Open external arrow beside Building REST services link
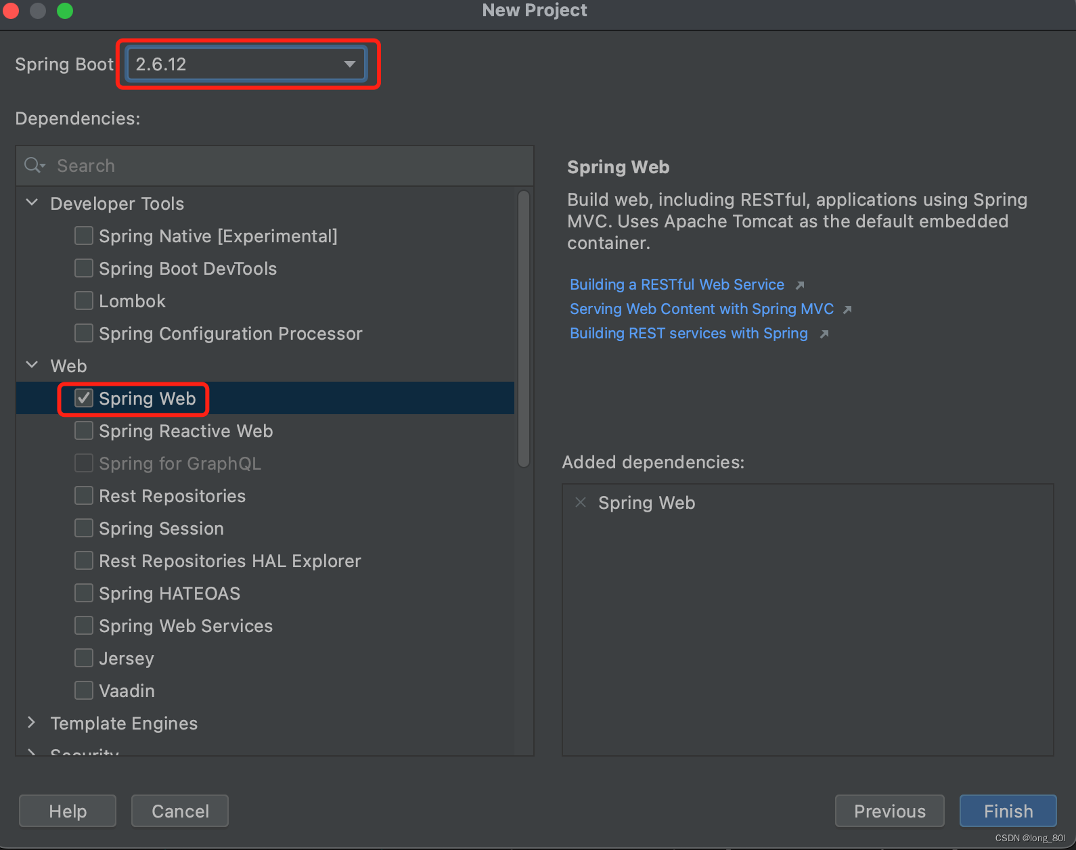This screenshot has height=850, width=1076. 824,334
